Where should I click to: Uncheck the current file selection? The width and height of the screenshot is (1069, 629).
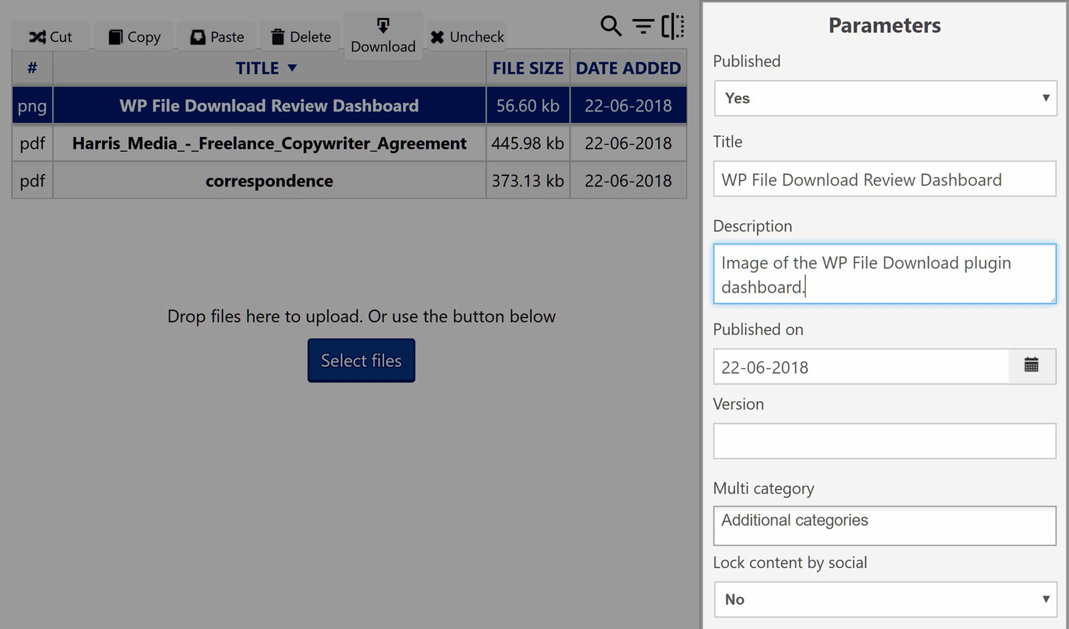pos(467,37)
